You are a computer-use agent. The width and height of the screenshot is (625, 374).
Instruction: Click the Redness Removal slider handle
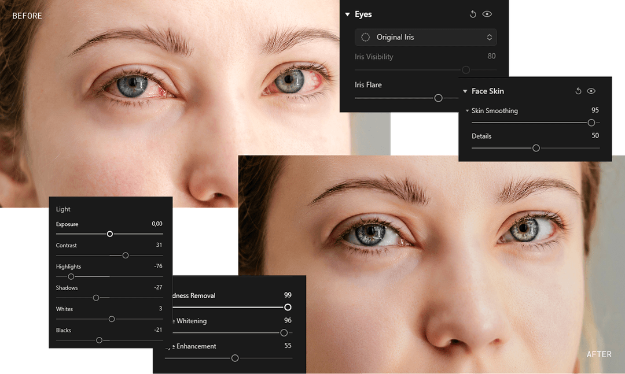[287, 307]
